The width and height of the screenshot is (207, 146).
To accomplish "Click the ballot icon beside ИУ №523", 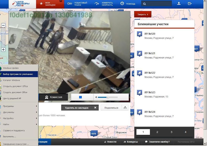I will tap(139, 93).
